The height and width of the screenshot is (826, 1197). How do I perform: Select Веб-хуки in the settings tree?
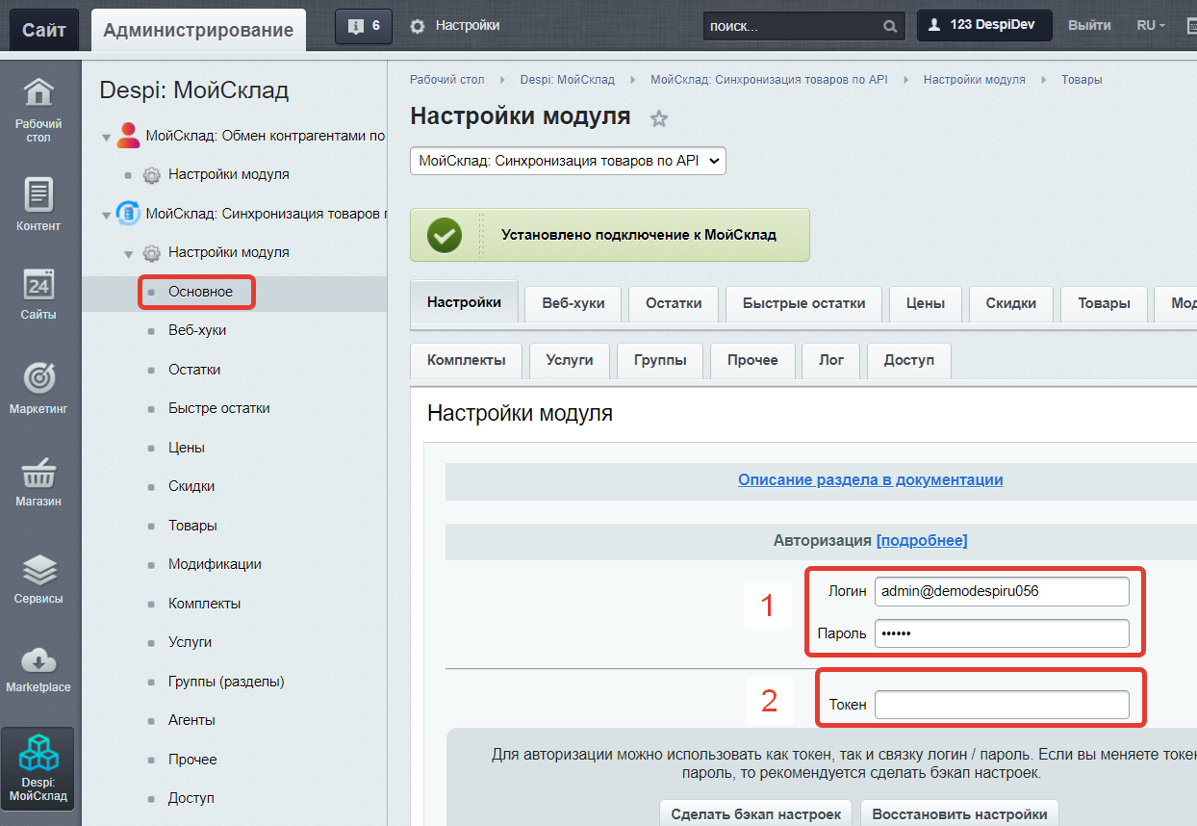coord(197,330)
